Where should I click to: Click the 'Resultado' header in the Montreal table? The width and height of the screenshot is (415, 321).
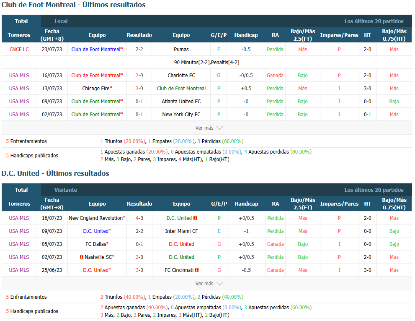click(x=139, y=35)
